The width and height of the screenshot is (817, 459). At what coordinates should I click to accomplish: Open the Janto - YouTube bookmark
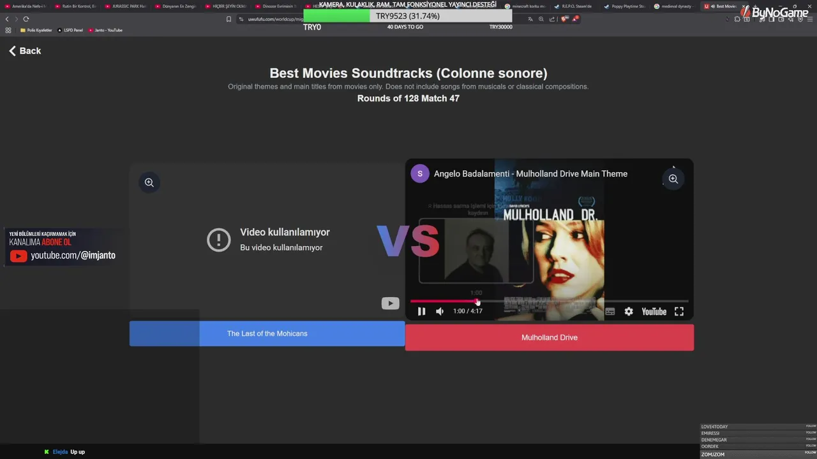105,30
